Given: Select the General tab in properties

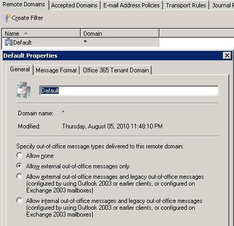Looking at the screenshot, I should tap(20, 69).
